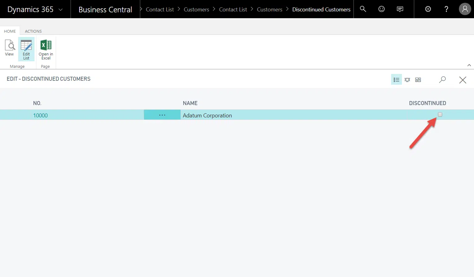
Task: Open customer number 10000 link
Action: coord(40,116)
